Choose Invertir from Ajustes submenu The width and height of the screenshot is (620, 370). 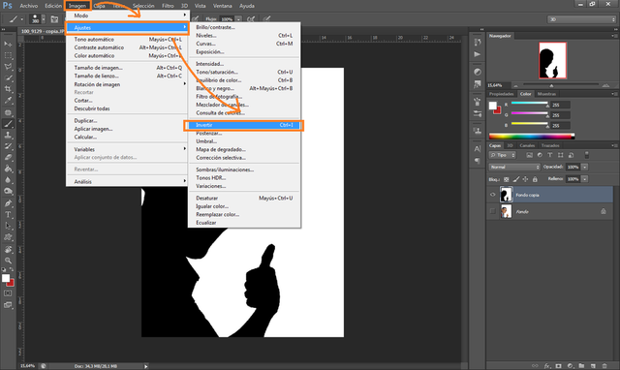tap(244, 125)
